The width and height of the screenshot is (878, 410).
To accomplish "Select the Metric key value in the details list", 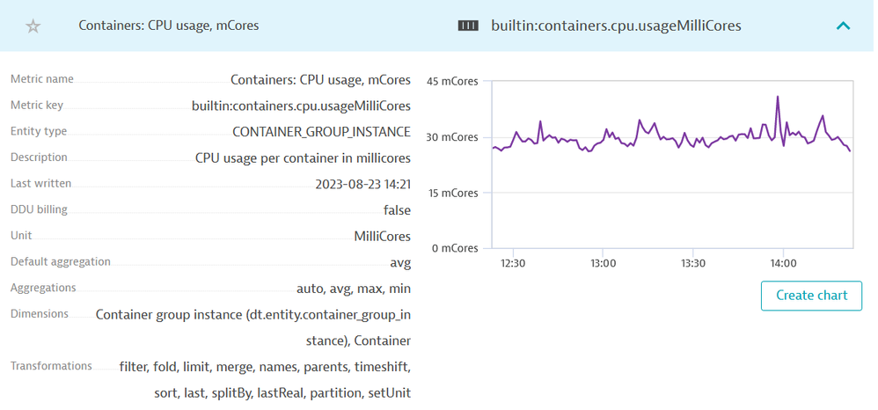I will pyautogui.click(x=301, y=106).
